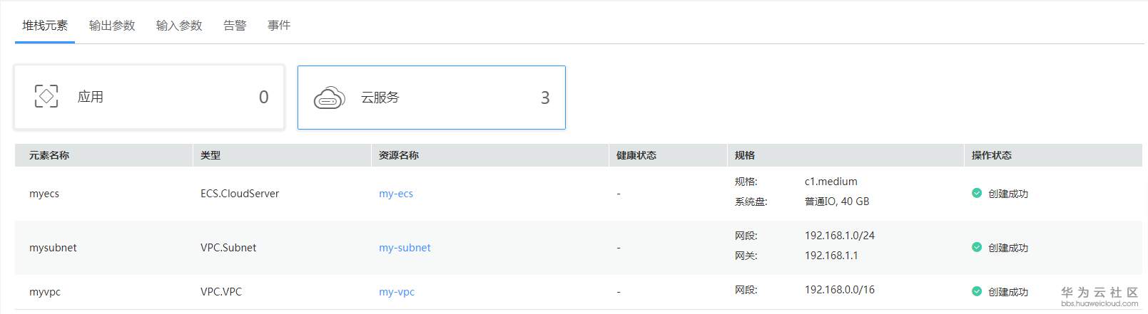1148x314 pixels.
Task: Click the 操作状态 column header
Action: click(992, 155)
